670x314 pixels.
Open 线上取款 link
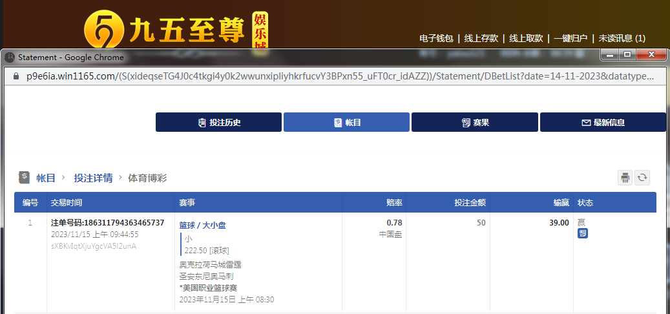(526, 39)
